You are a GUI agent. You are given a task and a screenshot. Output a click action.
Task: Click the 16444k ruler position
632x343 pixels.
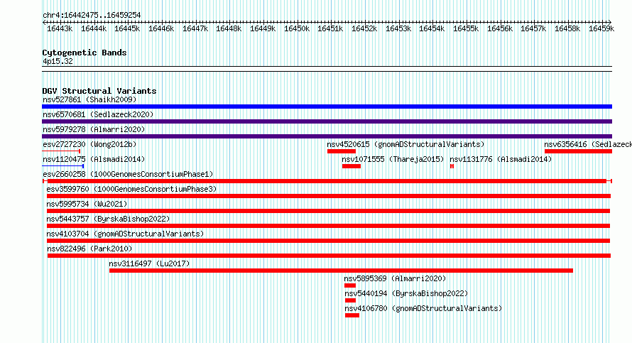click(x=94, y=28)
